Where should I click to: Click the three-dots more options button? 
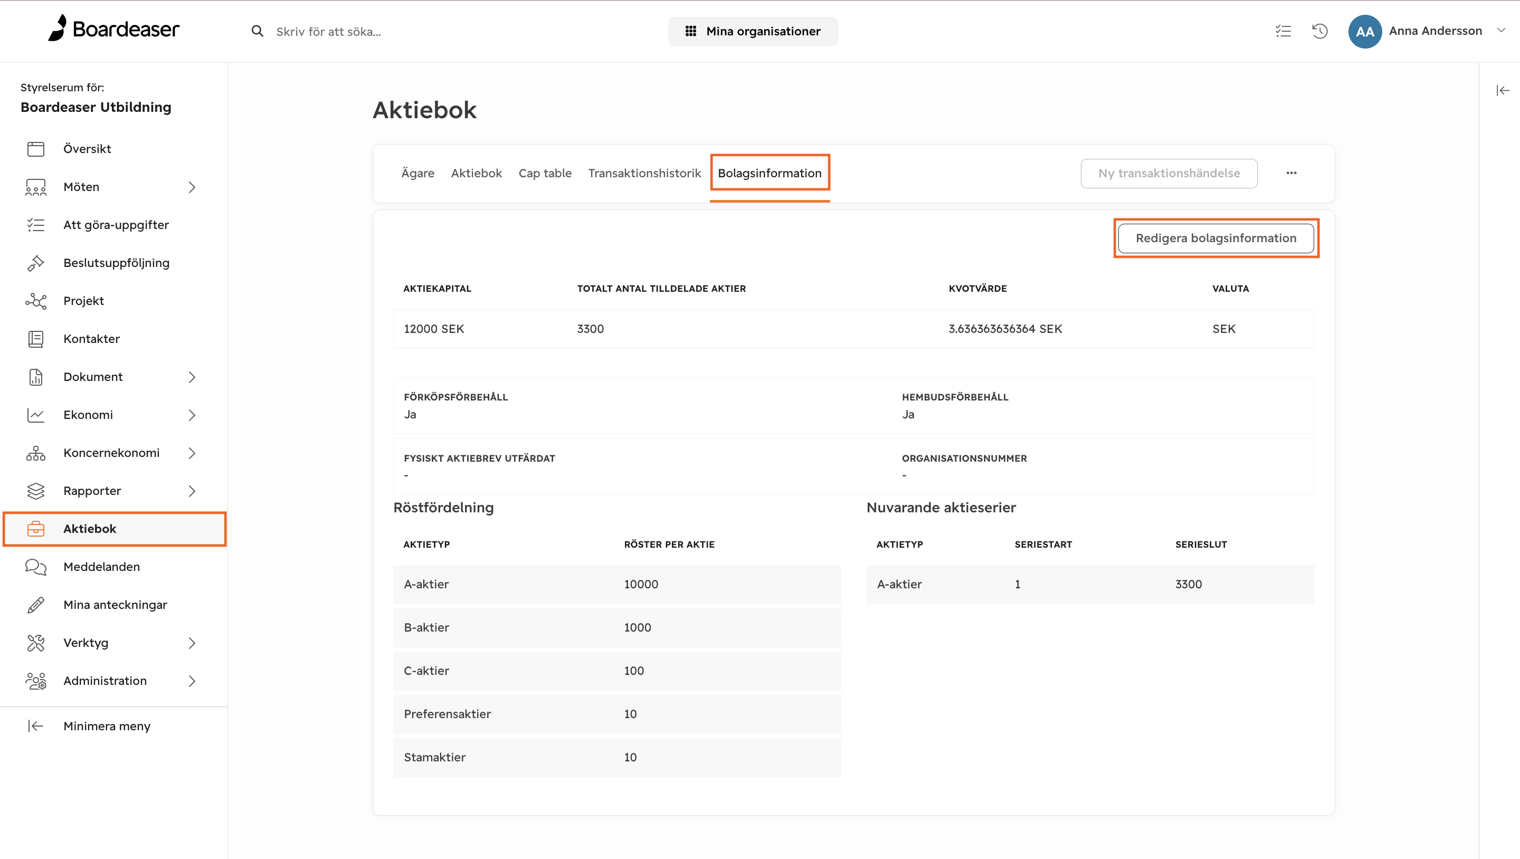click(1291, 173)
